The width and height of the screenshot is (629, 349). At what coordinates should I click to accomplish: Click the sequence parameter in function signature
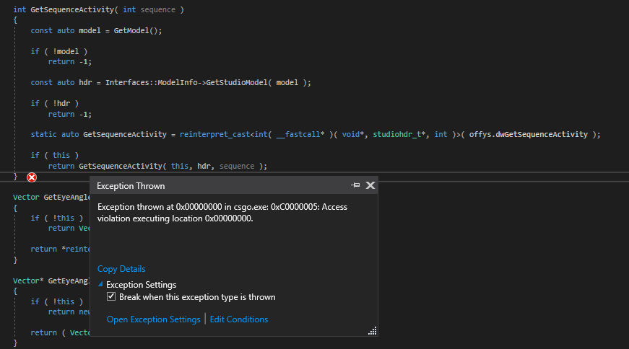[157, 9]
